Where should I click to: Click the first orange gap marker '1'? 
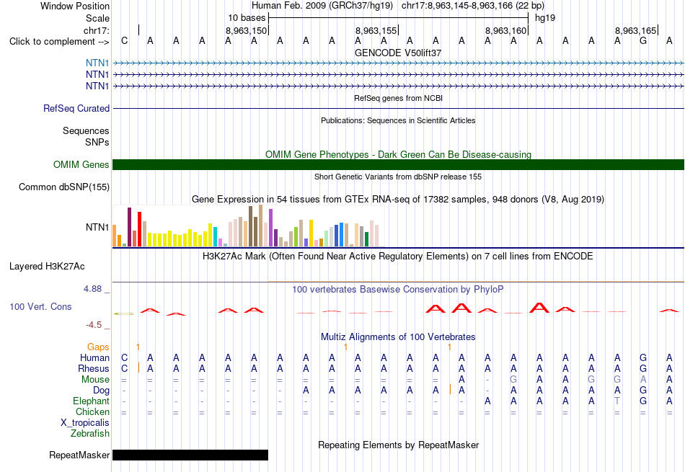[138, 347]
